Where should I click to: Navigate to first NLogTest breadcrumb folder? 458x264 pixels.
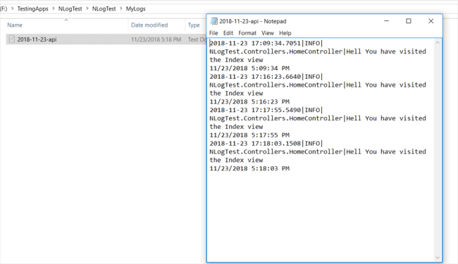(70, 8)
